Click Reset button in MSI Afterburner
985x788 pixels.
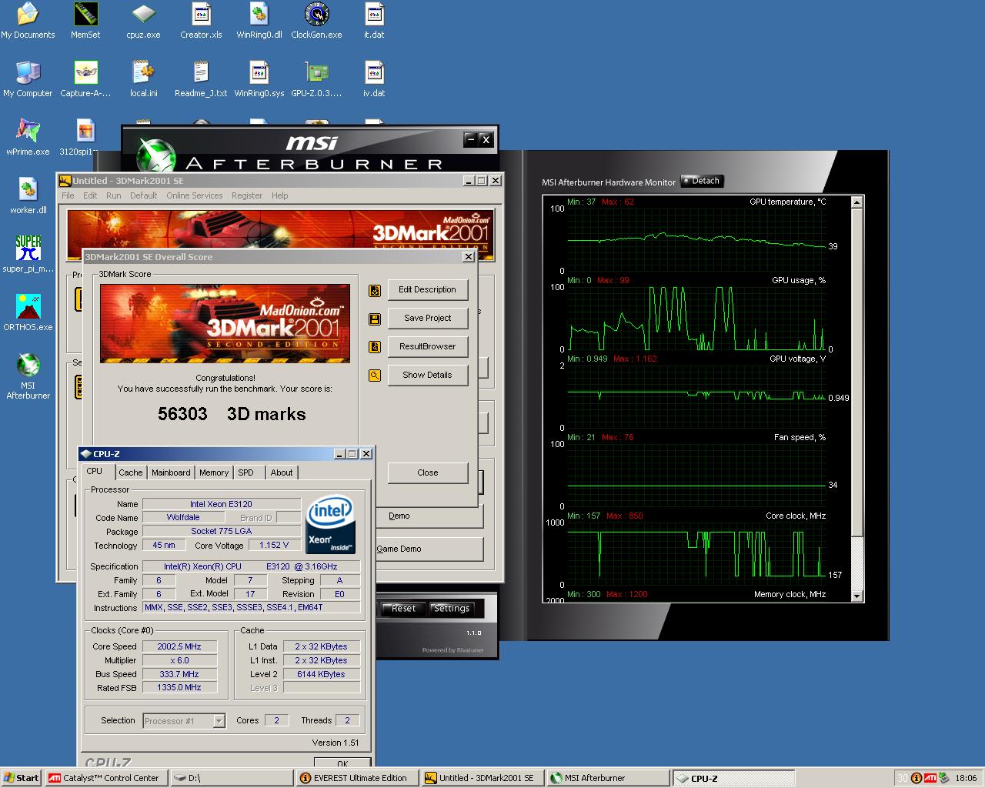(x=403, y=608)
